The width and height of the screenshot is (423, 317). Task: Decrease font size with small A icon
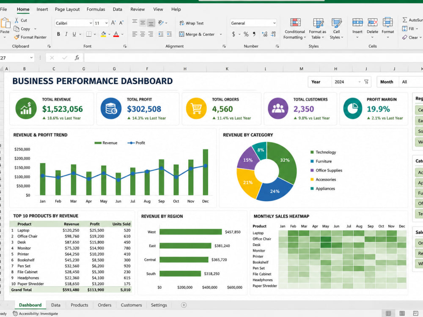click(x=121, y=23)
